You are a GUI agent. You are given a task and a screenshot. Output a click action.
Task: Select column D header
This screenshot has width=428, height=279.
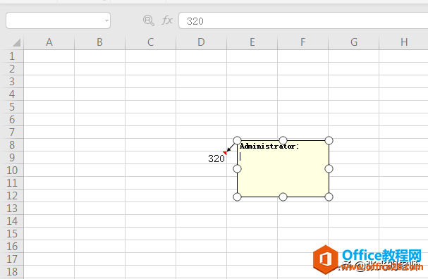201,42
